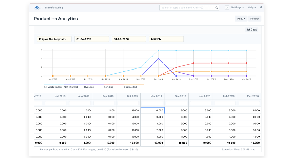Sort by the Jan 2020 column header

[x=200, y=96]
